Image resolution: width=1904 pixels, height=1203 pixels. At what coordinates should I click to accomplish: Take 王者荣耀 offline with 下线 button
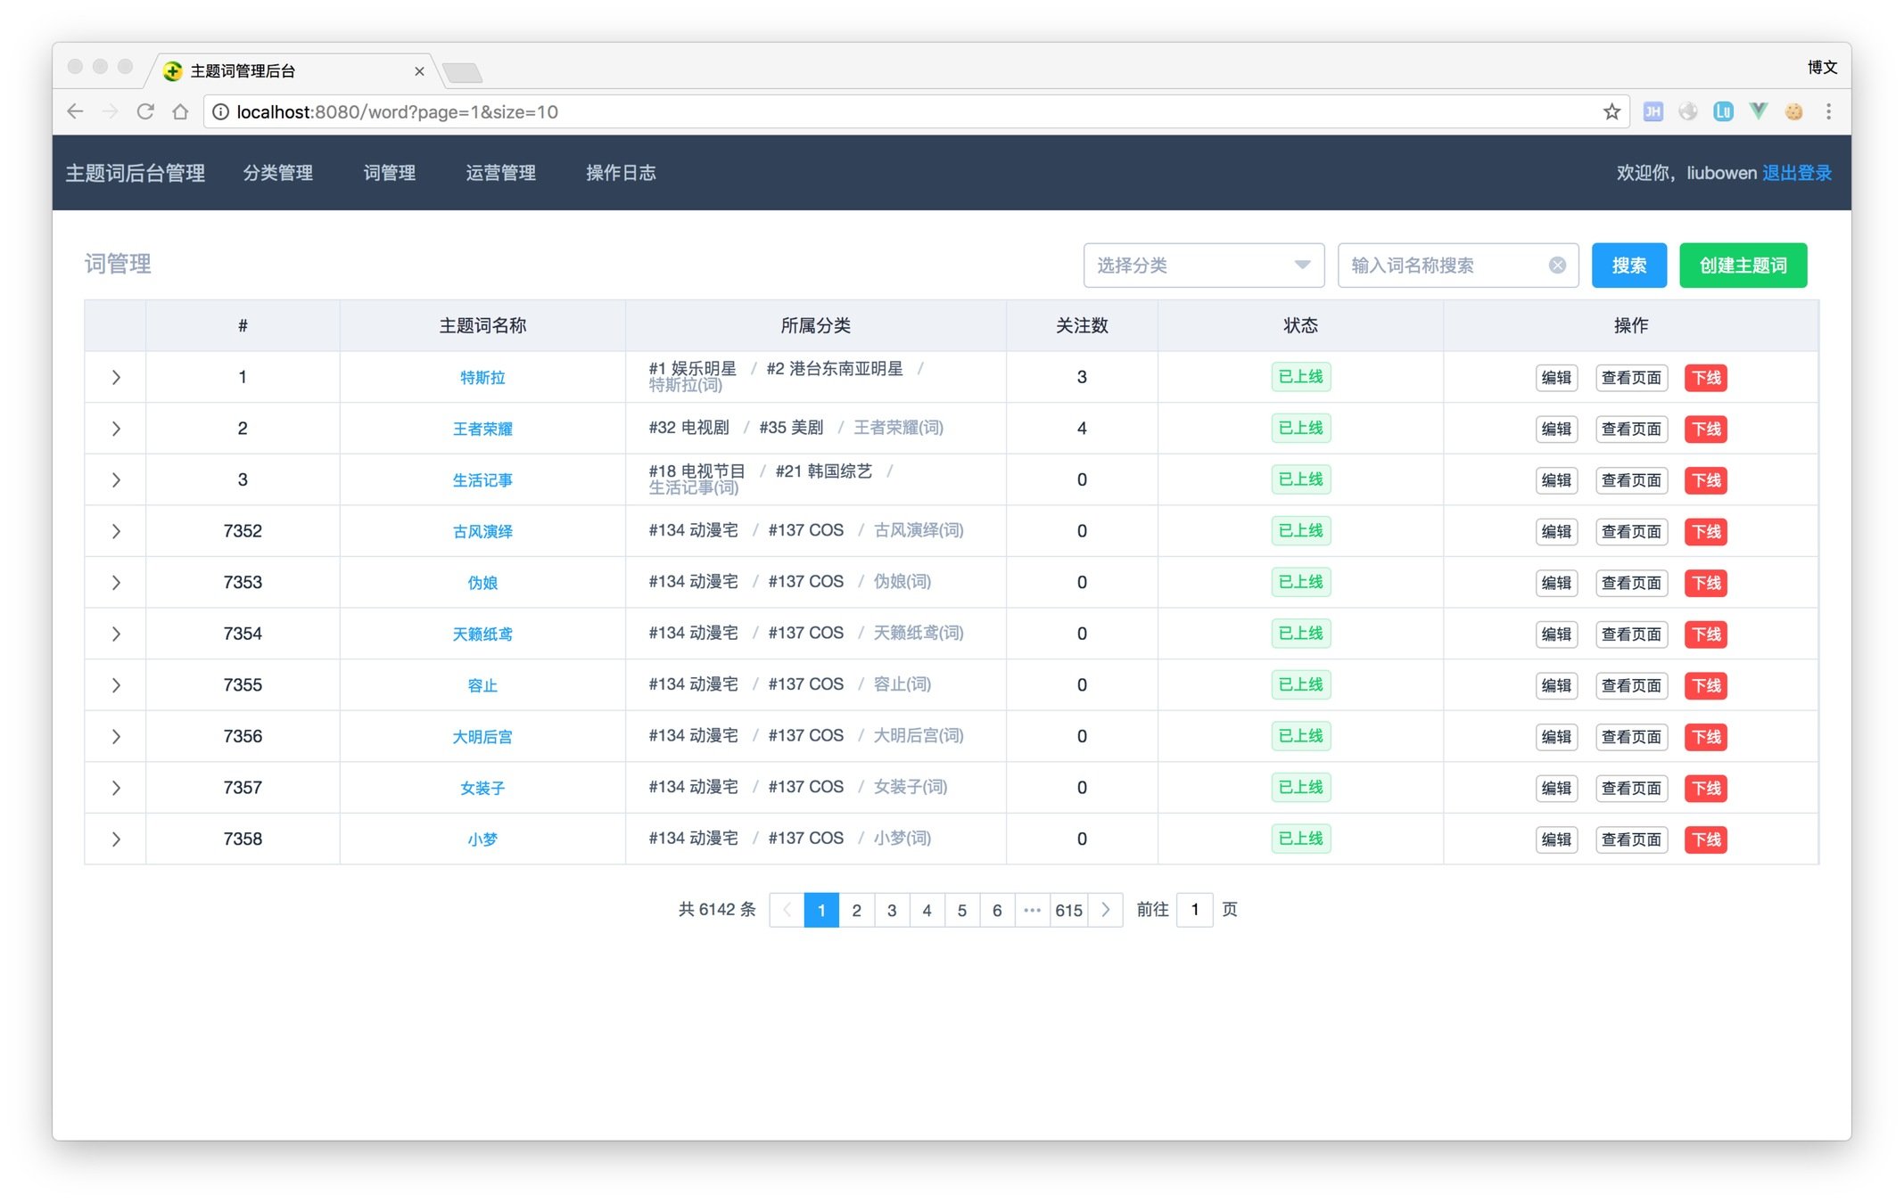1705,429
